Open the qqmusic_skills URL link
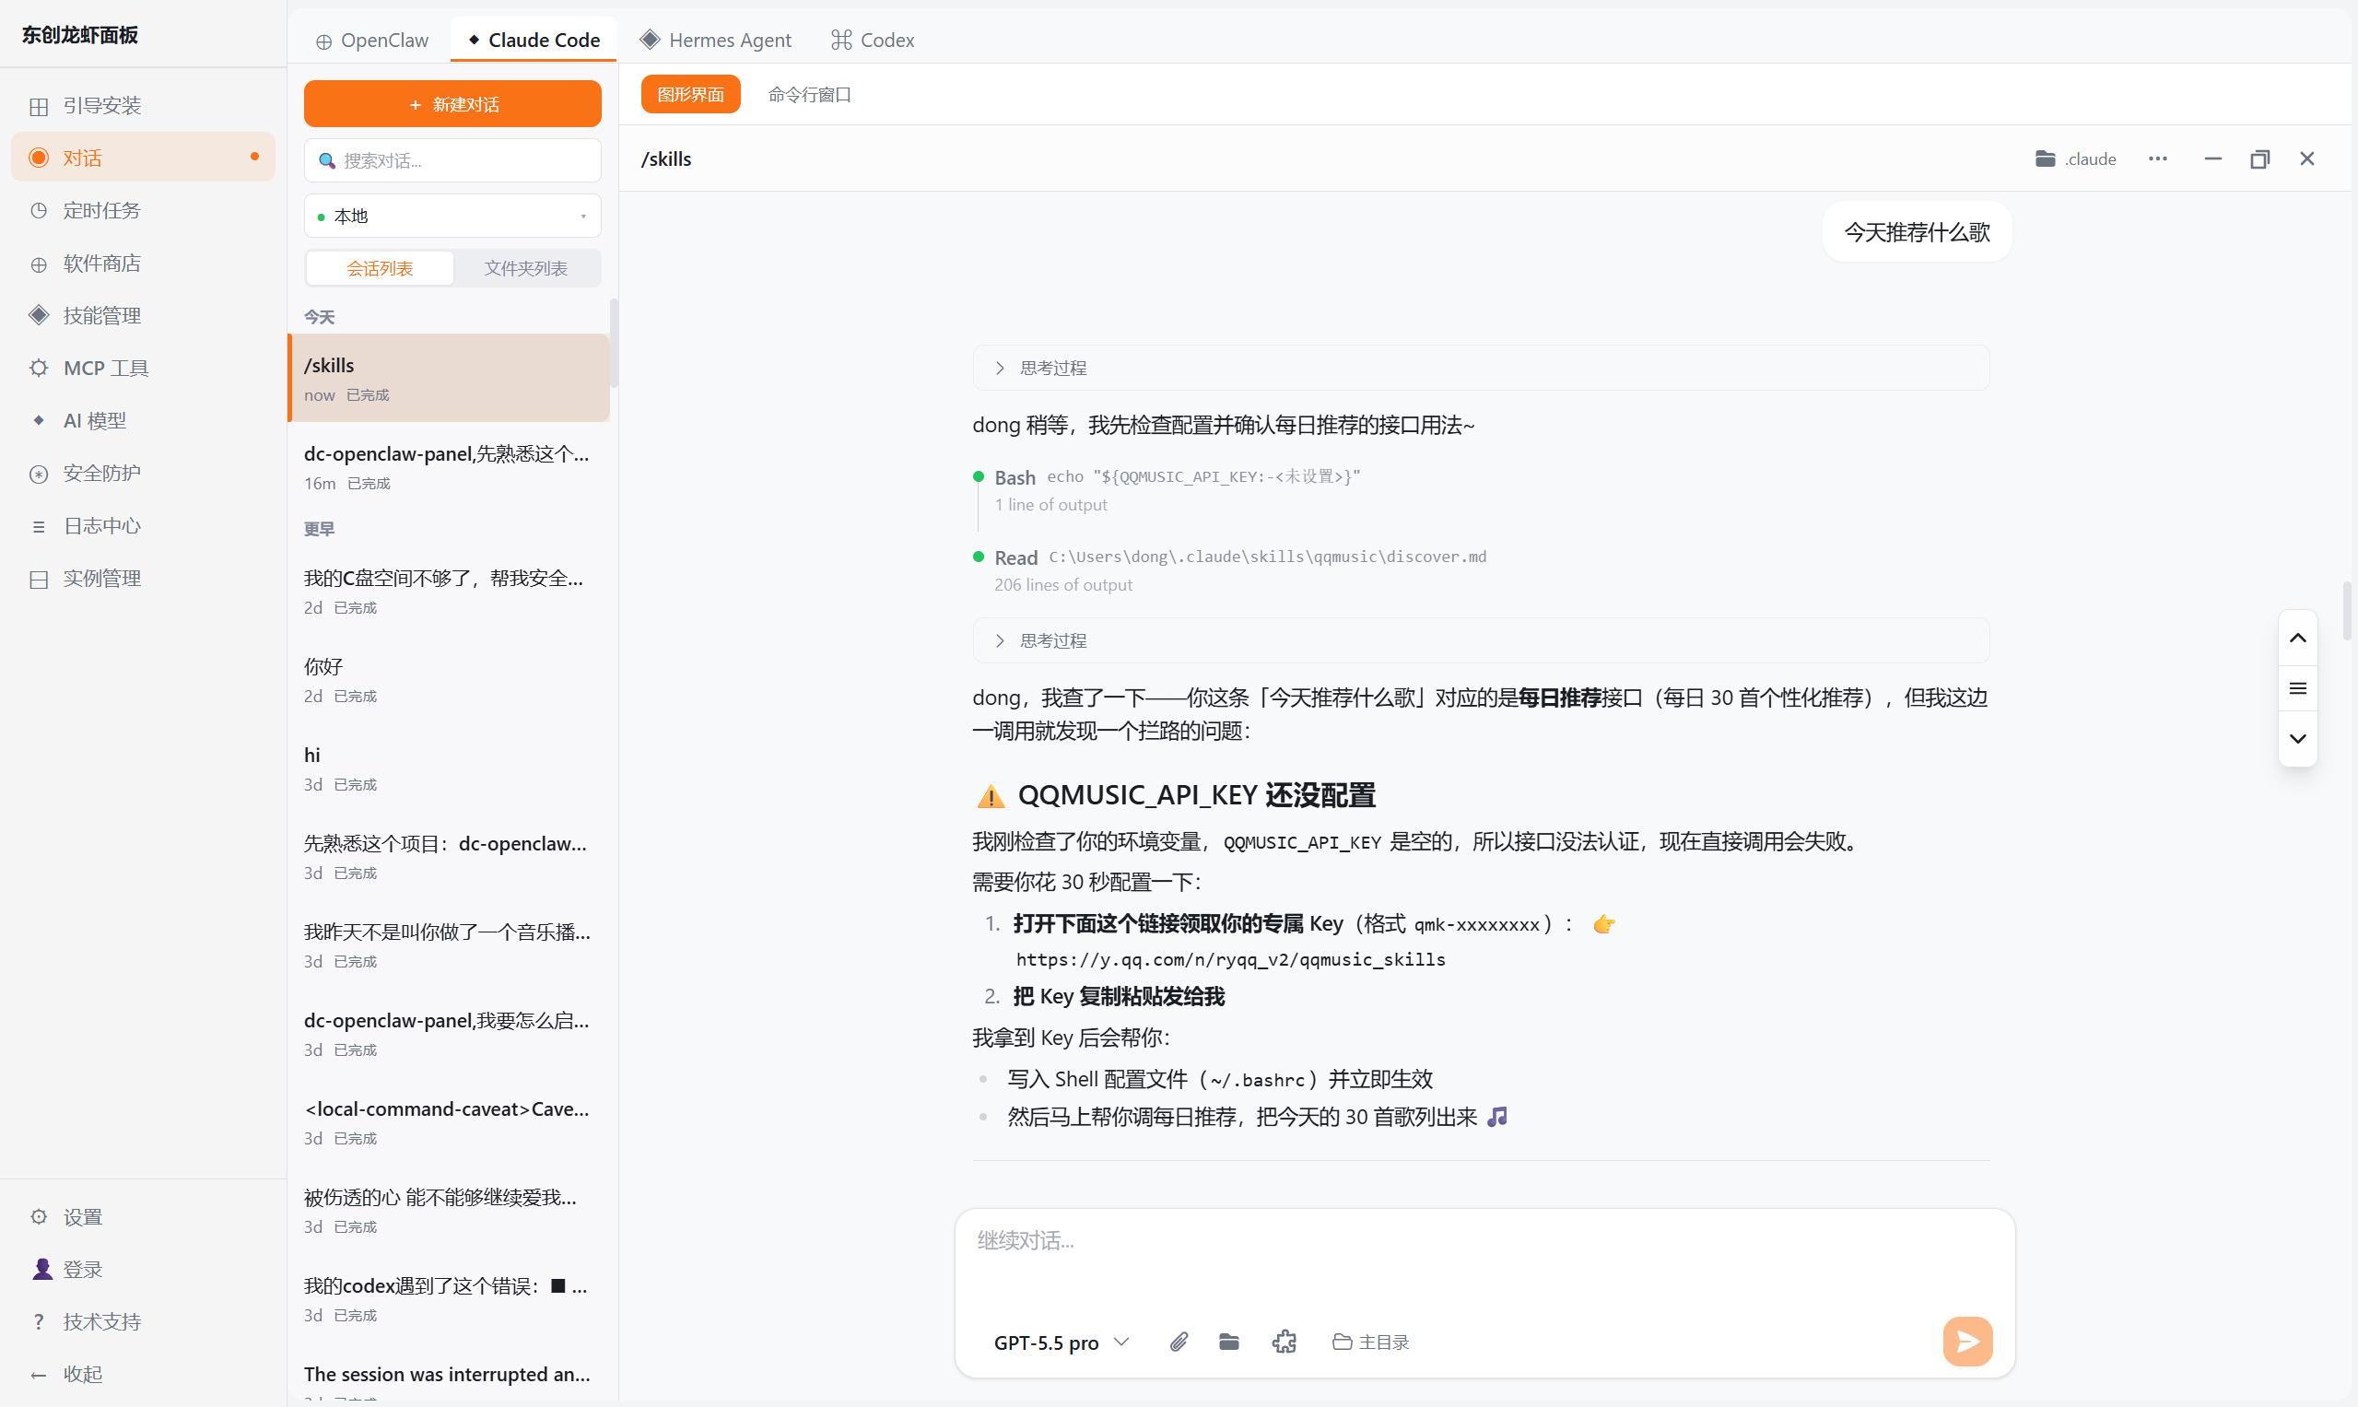Viewport: 2358px width, 1407px height. (1231, 959)
